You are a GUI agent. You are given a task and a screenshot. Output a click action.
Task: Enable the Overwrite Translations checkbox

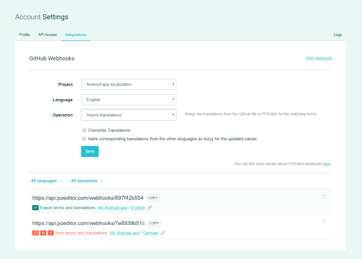point(84,130)
